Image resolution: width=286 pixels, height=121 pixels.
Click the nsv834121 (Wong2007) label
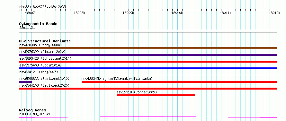click(39, 72)
